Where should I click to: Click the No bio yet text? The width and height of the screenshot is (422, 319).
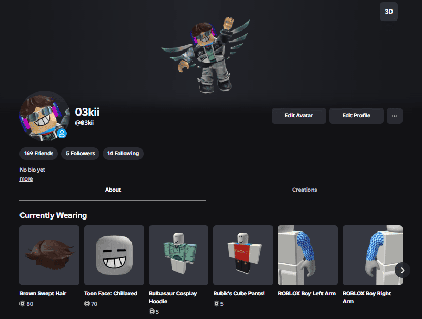click(32, 170)
